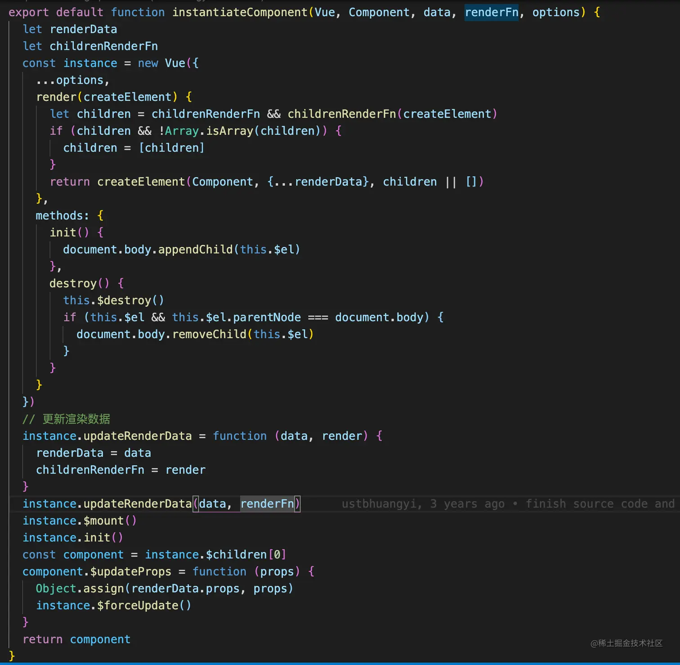
Task: Click Array.isArray in the if condition
Action: tap(209, 131)
